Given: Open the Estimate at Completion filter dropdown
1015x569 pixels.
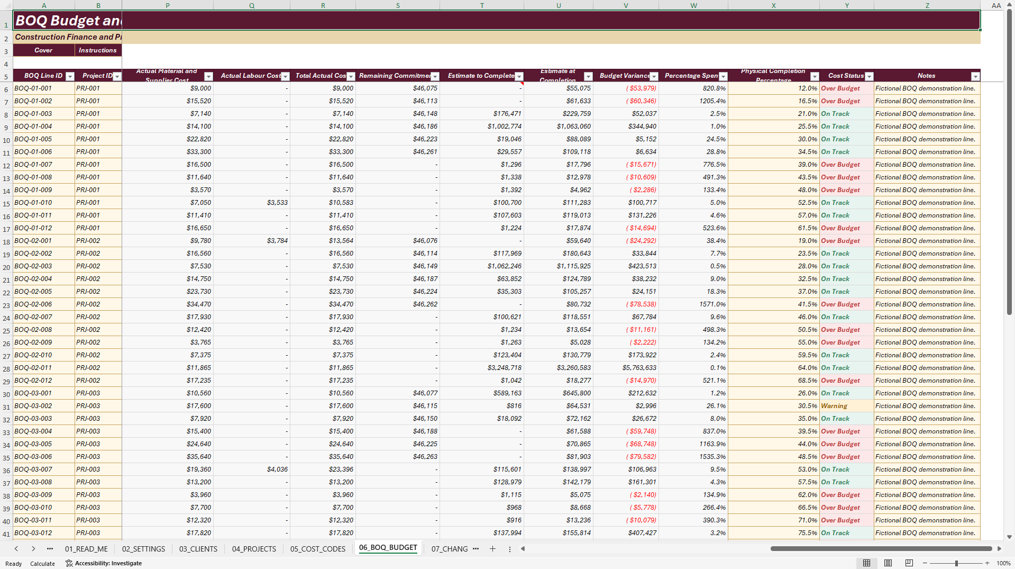Looking at the screenshot, I should pyautogui.click(x=588, y=76).
